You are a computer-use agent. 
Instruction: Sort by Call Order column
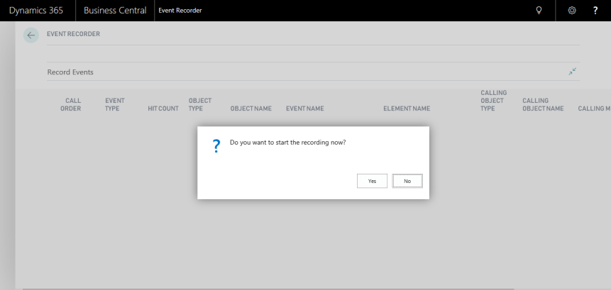point(72,105)
